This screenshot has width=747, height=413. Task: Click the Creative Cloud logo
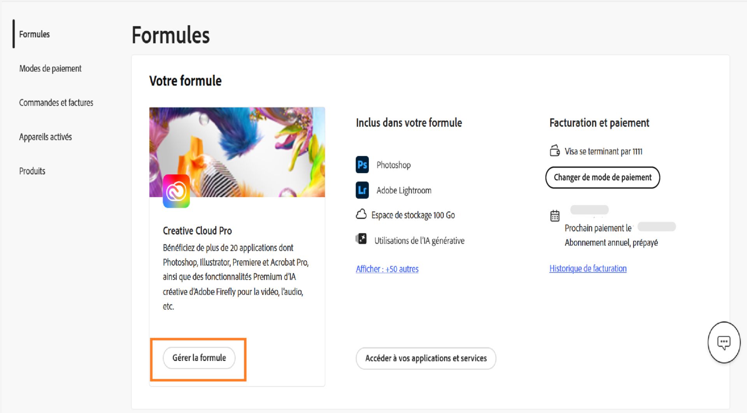177,190
